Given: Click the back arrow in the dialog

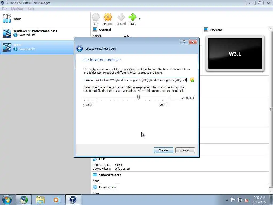Looking at the screenshot, I should [79, 49].
